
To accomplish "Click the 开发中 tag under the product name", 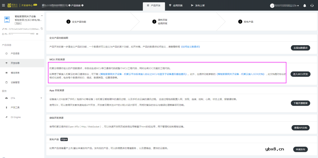I will click(18, 23).
